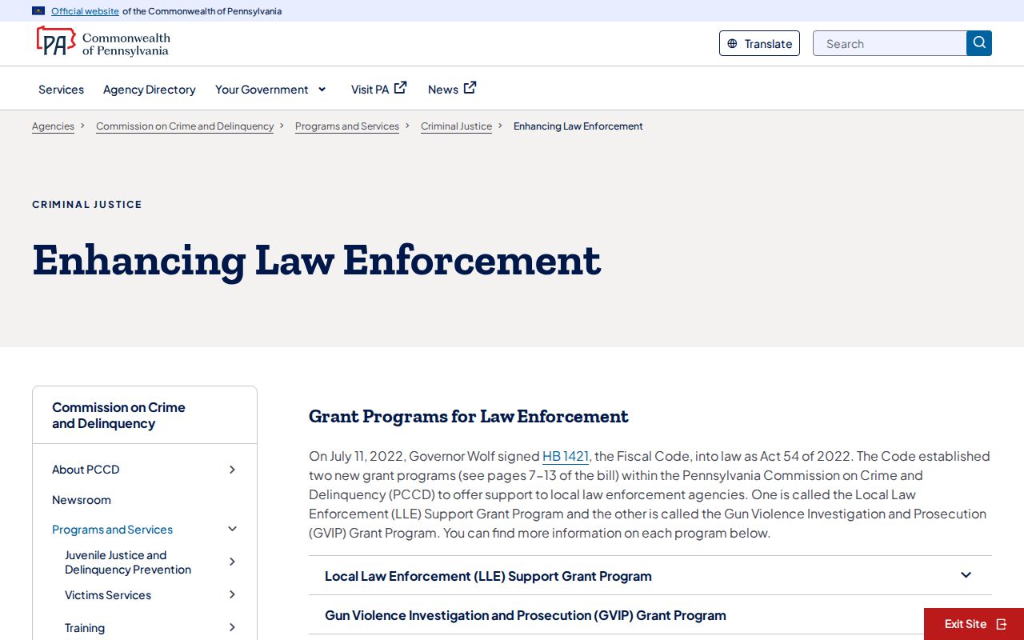The height and width of the screenshot is (640, 1024).
Task: Click the globe icon on the Translate button
Action: 732,44
